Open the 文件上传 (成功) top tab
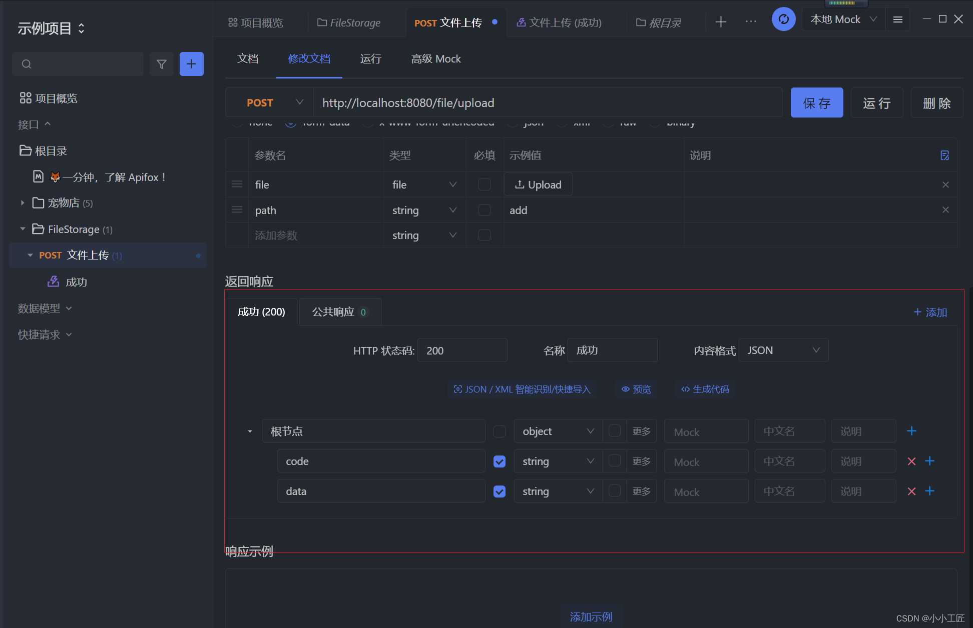 [559, 22]
